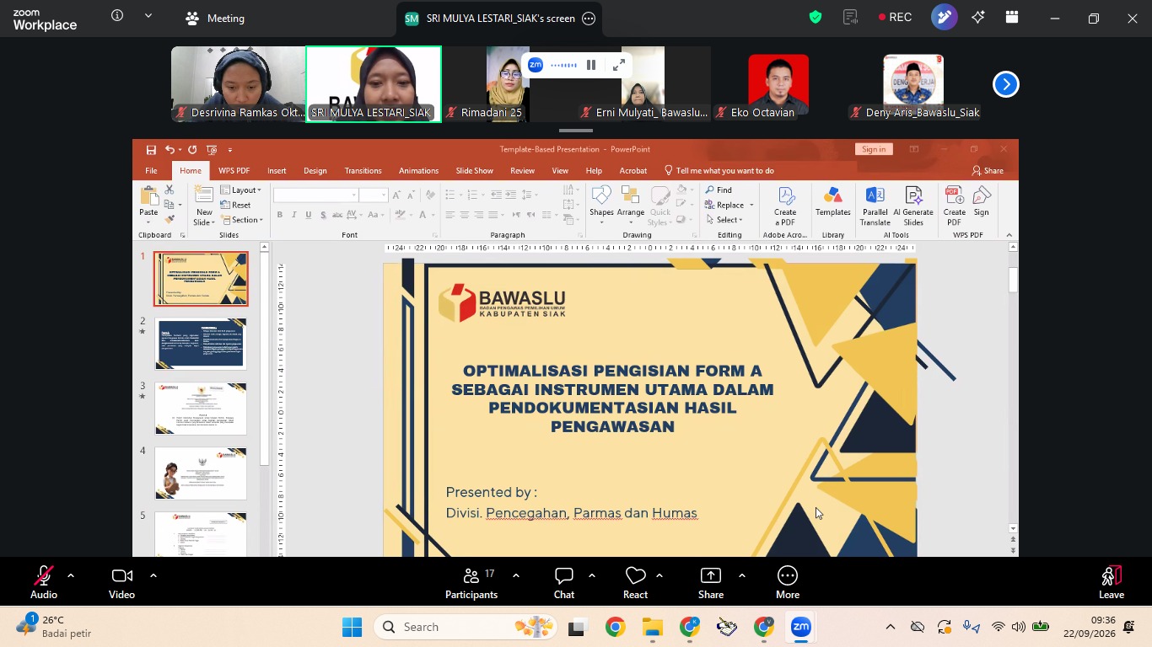Image resolution: width=1152 pixels, height=647 pixels.
Task: Open the Layout dropdown
Action: click(241, 190)
